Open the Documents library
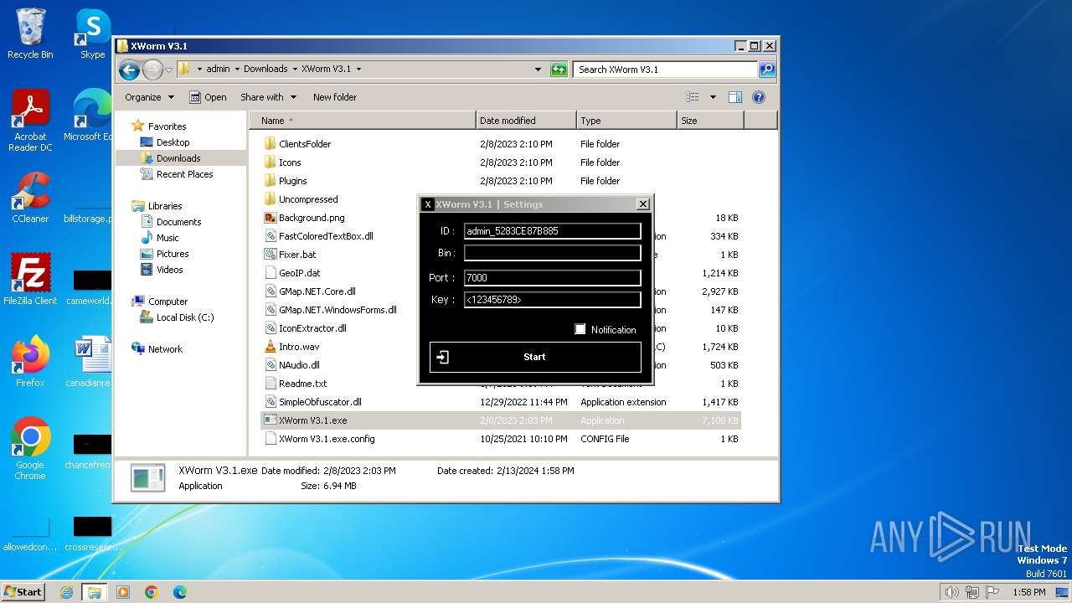This screenshot has width=1072, height=603. 178,222
